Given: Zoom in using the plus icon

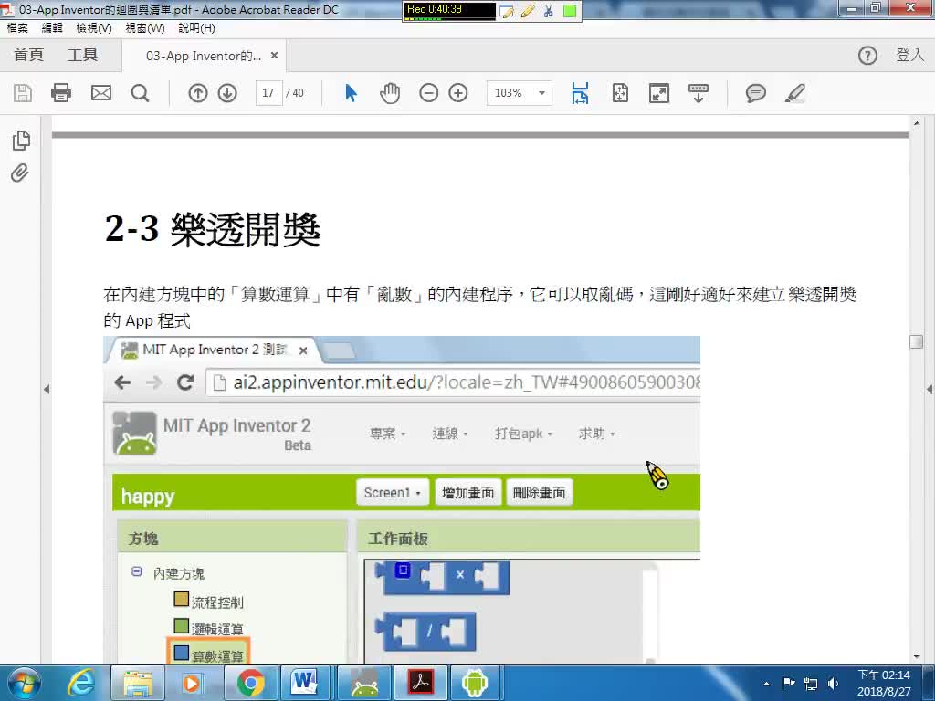Looking at the screenshot, I should pyautogui.click(x=458, y=92).
